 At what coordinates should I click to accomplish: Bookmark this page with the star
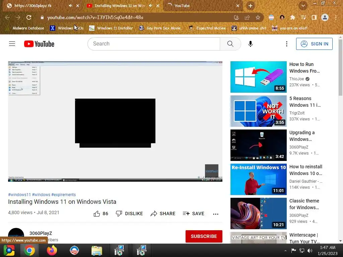[258, 17]
